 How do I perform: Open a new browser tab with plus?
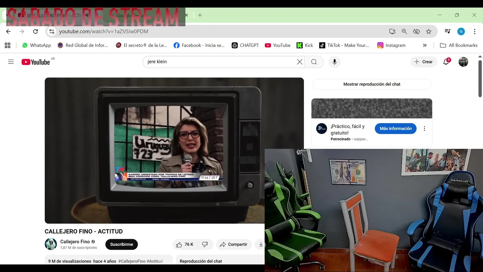tap(200, 15)
